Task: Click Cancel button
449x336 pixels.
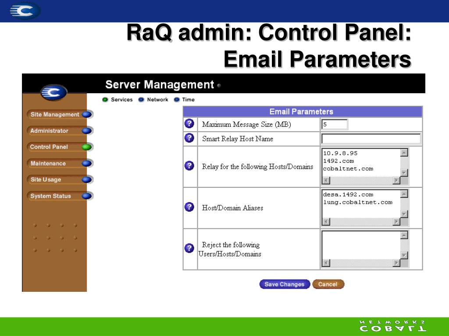Action: point(328,284)
